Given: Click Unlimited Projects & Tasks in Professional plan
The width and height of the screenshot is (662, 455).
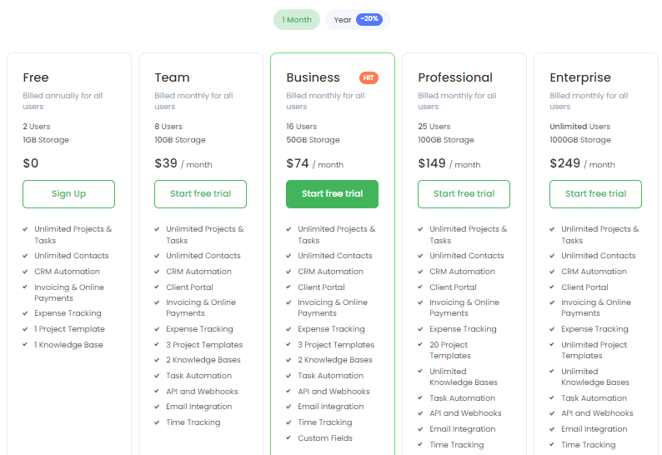Looking at the screenshot, I should click(468, 234).
